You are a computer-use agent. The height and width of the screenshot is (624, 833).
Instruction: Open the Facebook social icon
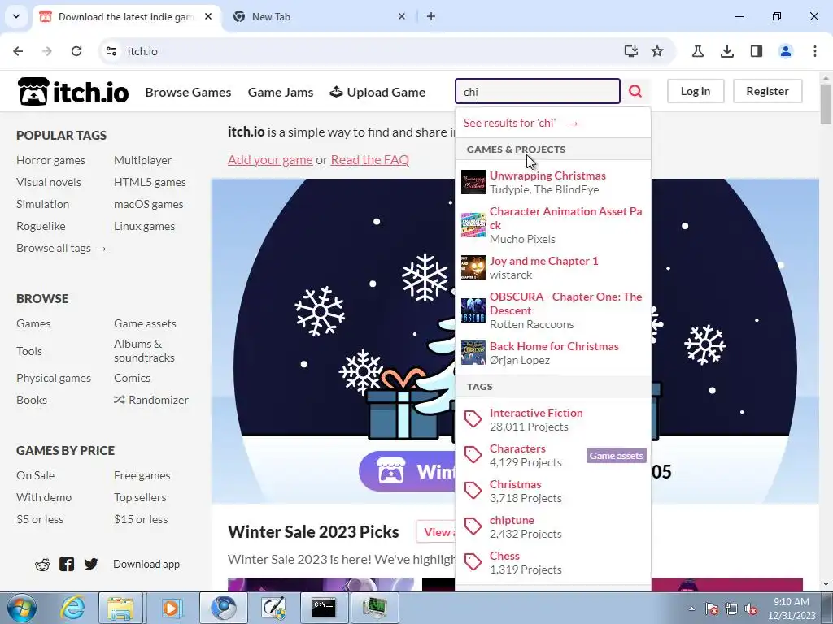[67, 564]
